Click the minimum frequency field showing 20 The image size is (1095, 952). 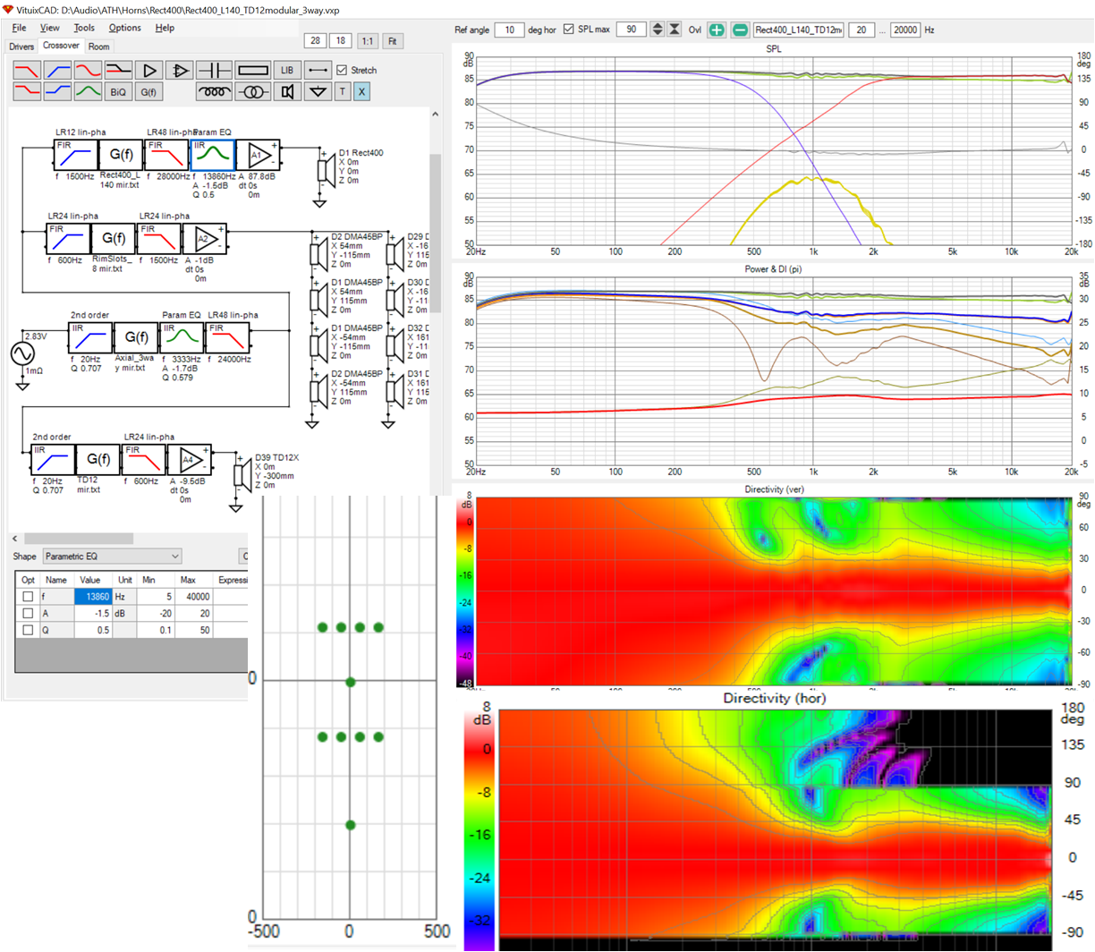pos(861,30)
